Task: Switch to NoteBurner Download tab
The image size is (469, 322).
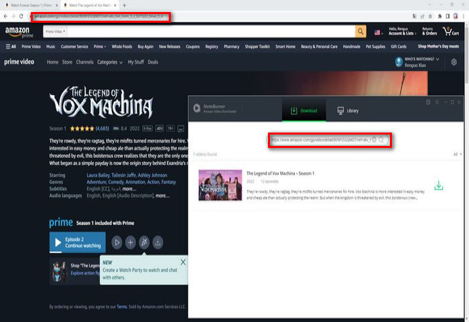Action: pos(304,110)
